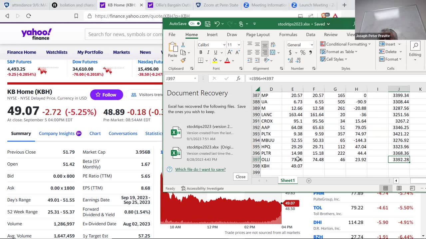This screenshot has height=239, width=426.
Task: Open Editing group search icon
Action: coord(415,46)
